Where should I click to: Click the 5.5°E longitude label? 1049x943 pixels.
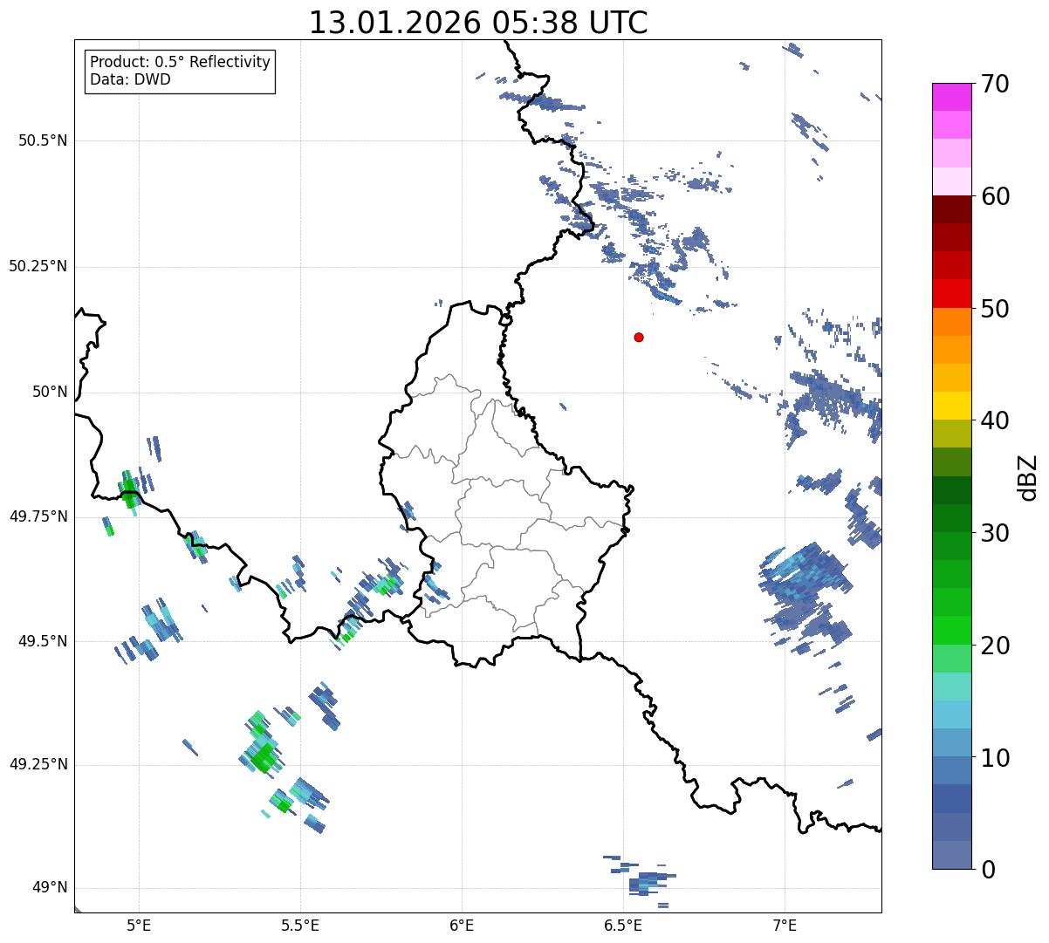click(300, 926)
